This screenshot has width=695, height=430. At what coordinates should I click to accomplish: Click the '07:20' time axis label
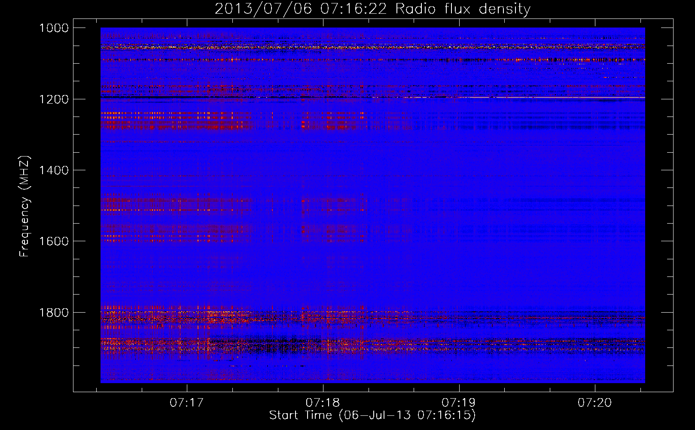pyautogui.click(x=595, y=402)
